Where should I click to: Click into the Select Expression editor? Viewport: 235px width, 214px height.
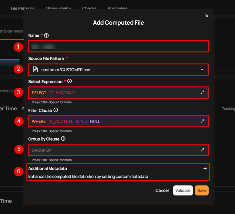[x=118, y=93]
